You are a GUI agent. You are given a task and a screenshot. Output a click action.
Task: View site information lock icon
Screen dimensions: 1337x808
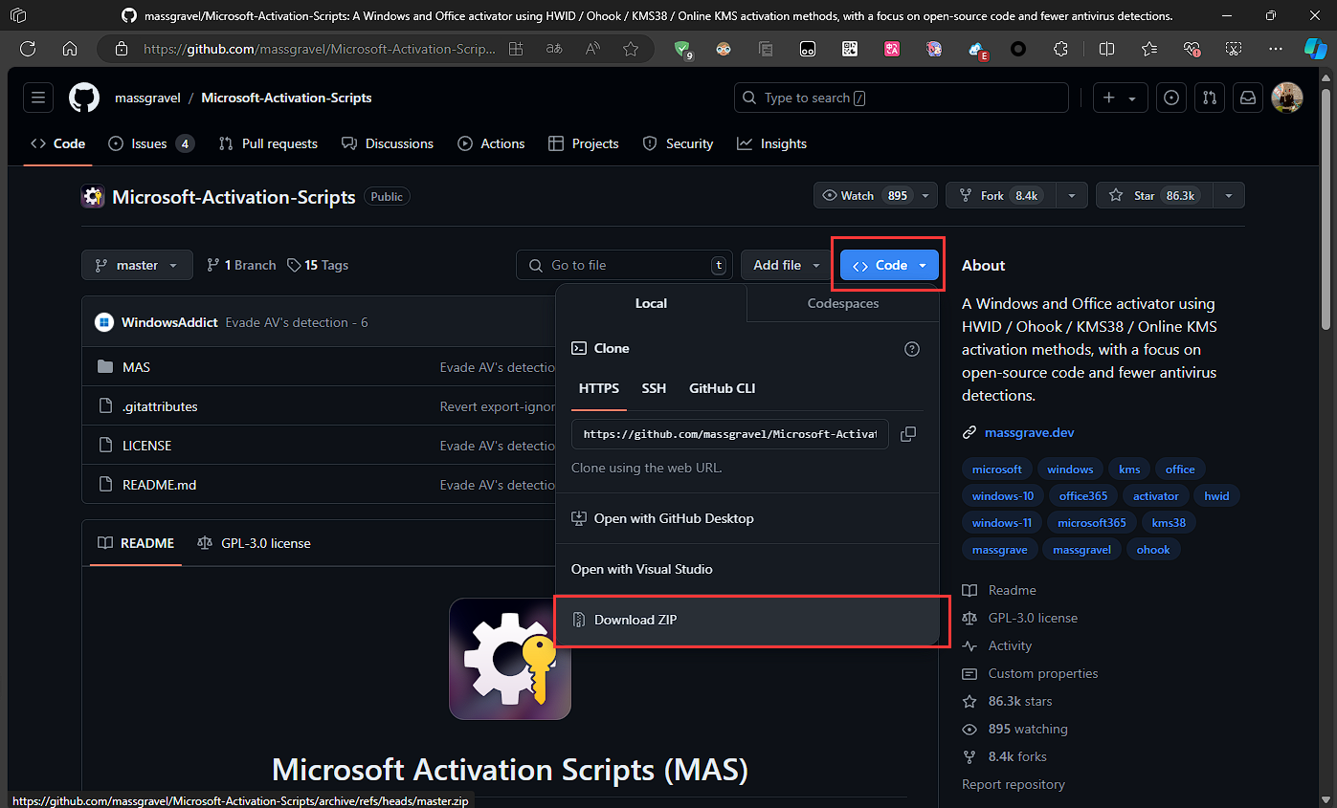(121, 49)
